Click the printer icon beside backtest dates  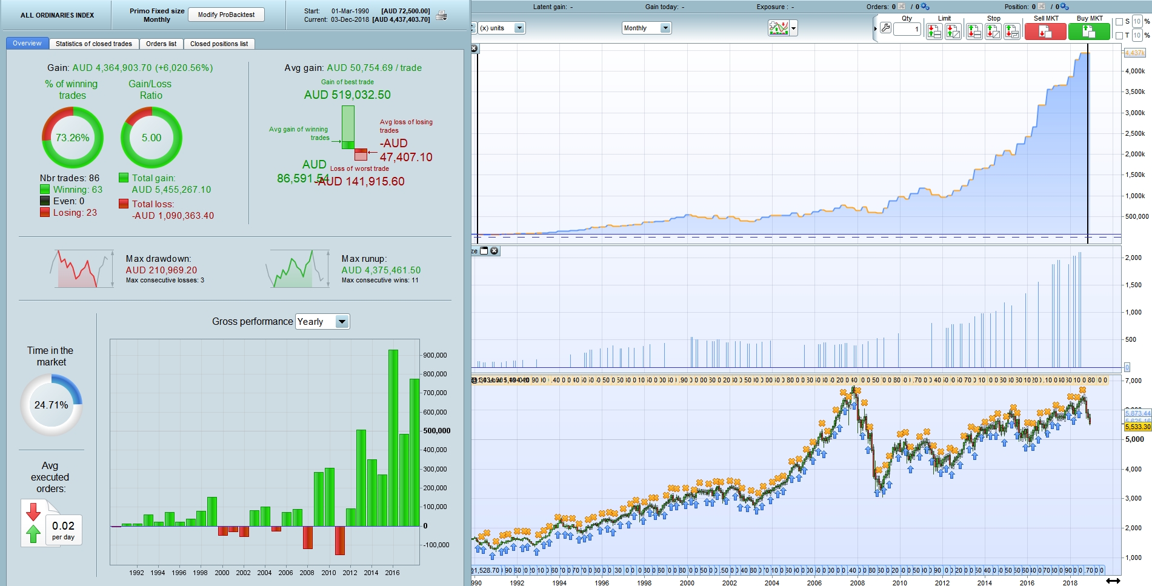[x=442, y=15]
